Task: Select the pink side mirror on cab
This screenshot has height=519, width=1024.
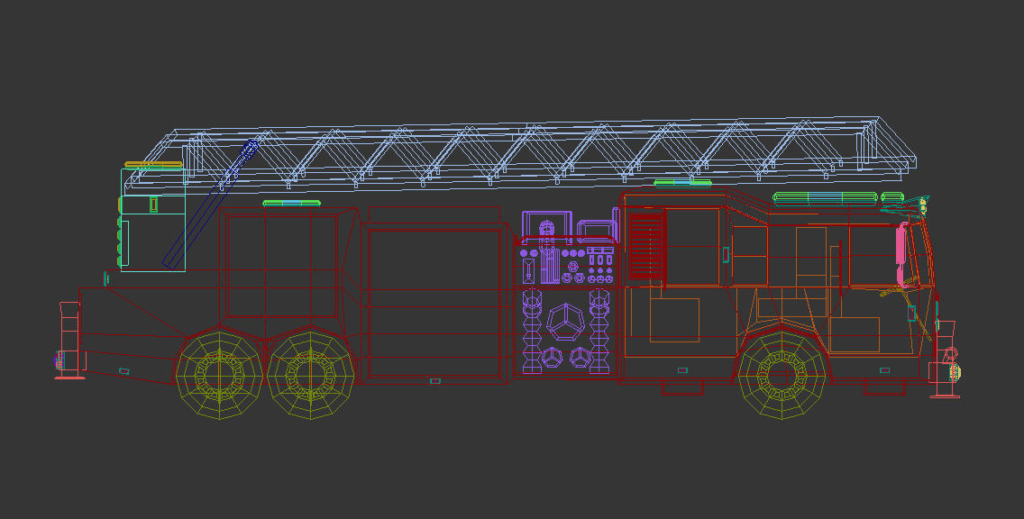Action: click(x=902, y=255)
